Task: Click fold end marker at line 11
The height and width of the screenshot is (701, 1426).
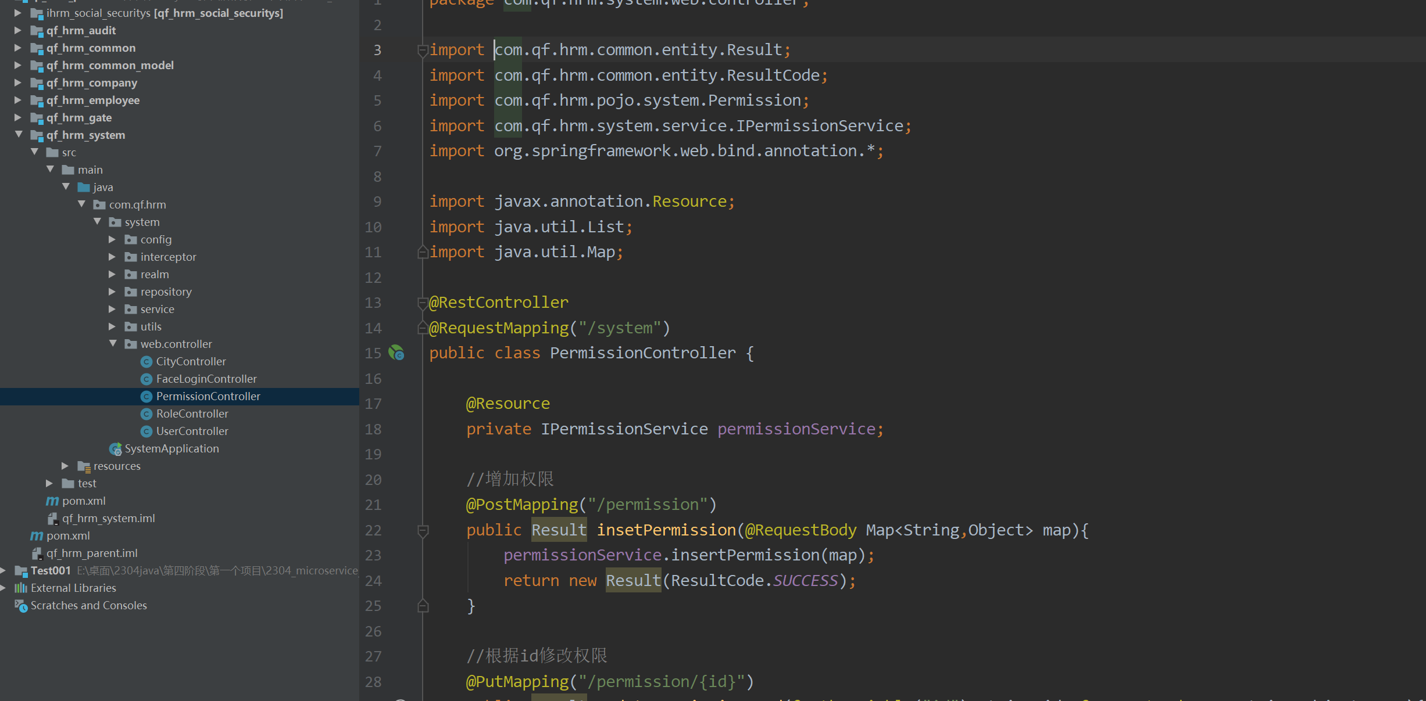Action: pyautogui.click(x=423, y=252)
